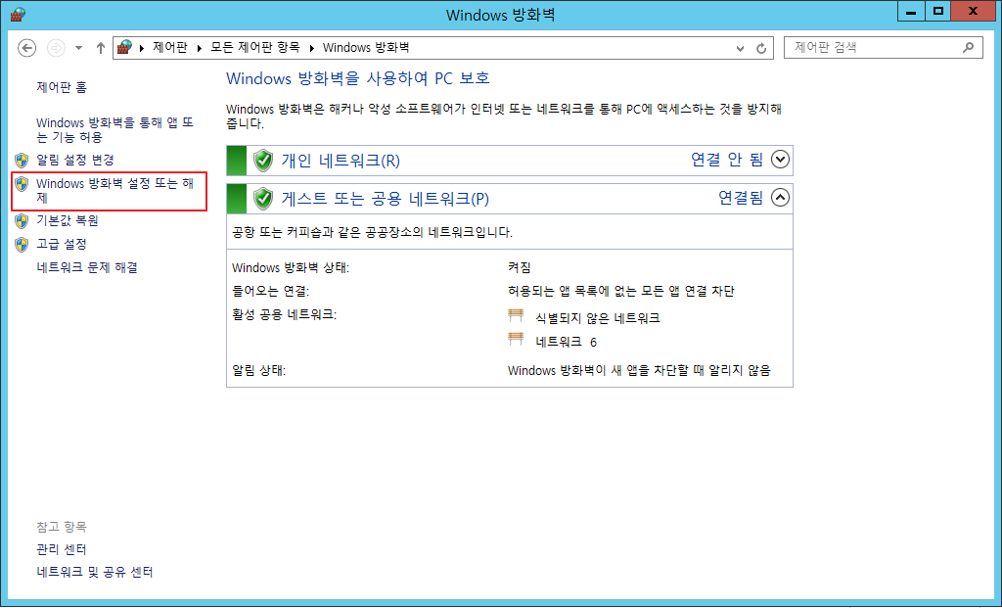Expand arrow after 모든 제어판 항목 breadcrumb

(312, 48)
